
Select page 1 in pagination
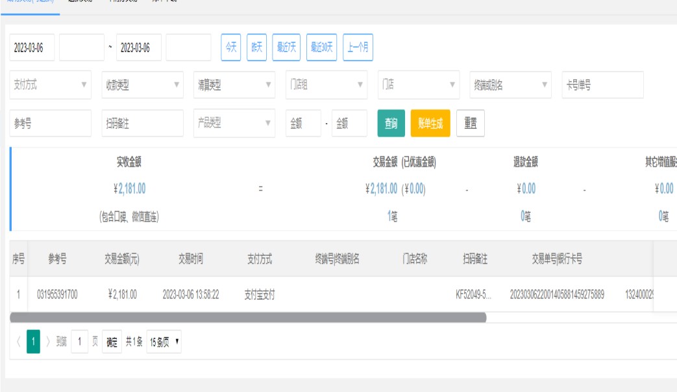click(x=33, y=342)
